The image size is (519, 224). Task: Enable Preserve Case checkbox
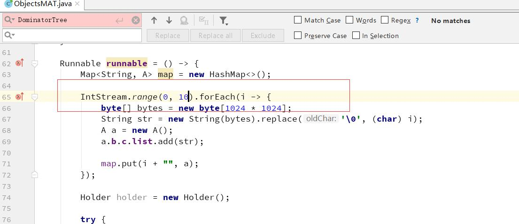(298, 35)
